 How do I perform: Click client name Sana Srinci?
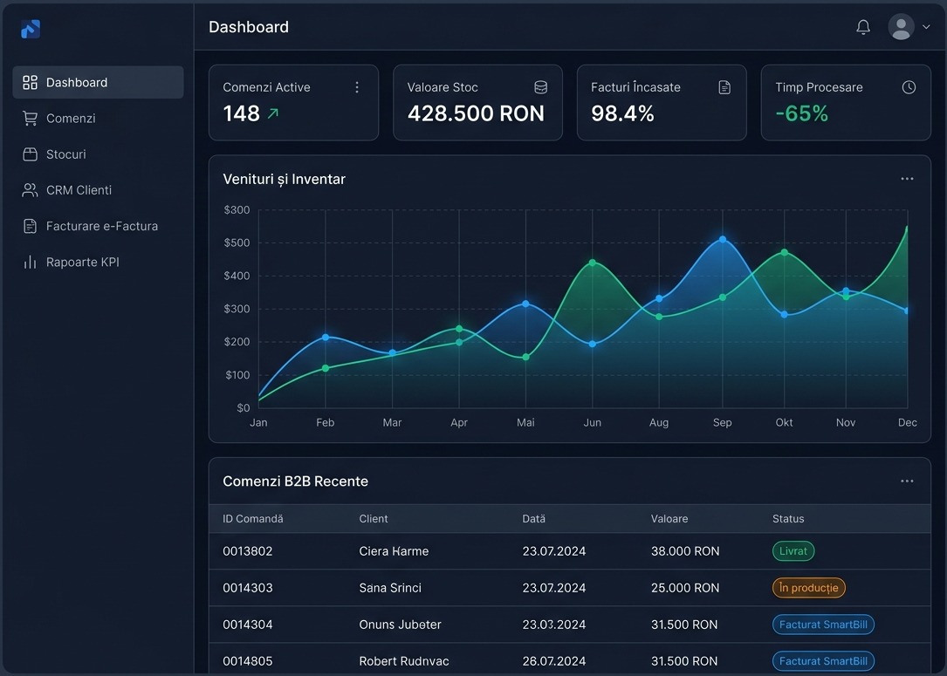coord(390,588)
